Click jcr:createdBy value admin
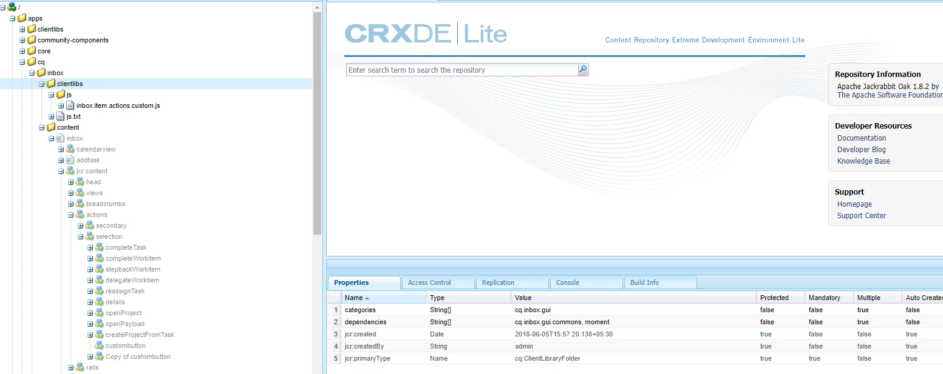Image resolution: width=943 pixels, height=374 pixels. (x=524, y=346)
